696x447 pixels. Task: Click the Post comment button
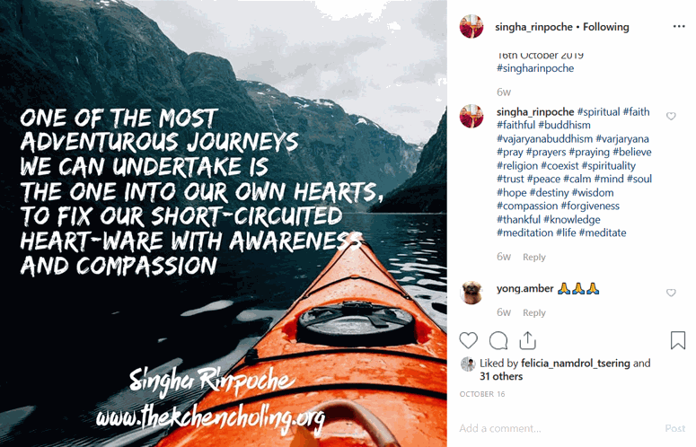point(674,428)
